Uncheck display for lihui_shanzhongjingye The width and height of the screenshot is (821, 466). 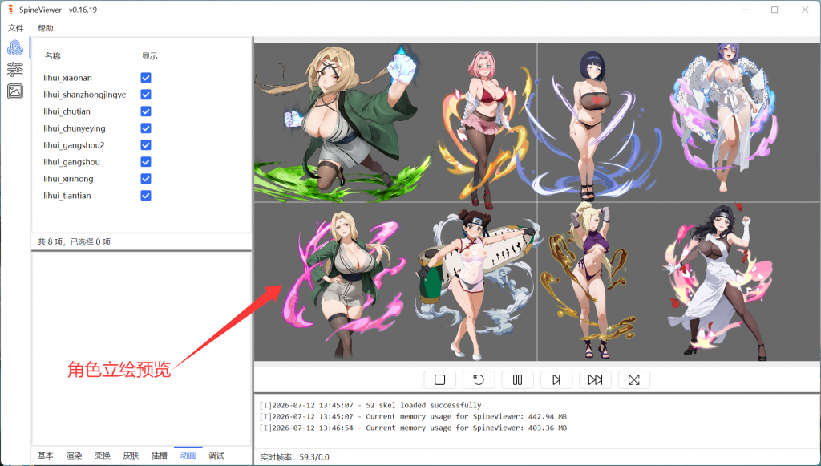pyautogui.click(x=146, y=95)
